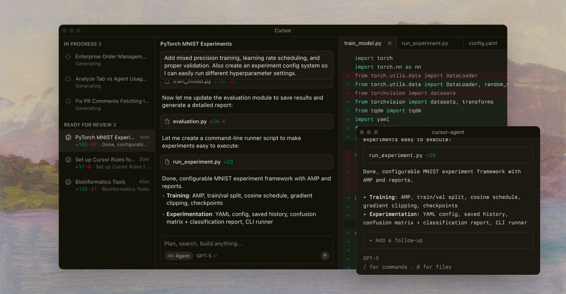Click the file icon on the run_experiment.py card

[x=167, y=162]
